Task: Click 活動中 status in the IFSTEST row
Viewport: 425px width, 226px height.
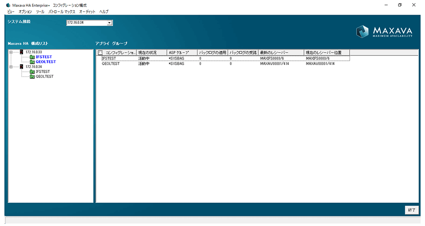Action: point(143,58)
